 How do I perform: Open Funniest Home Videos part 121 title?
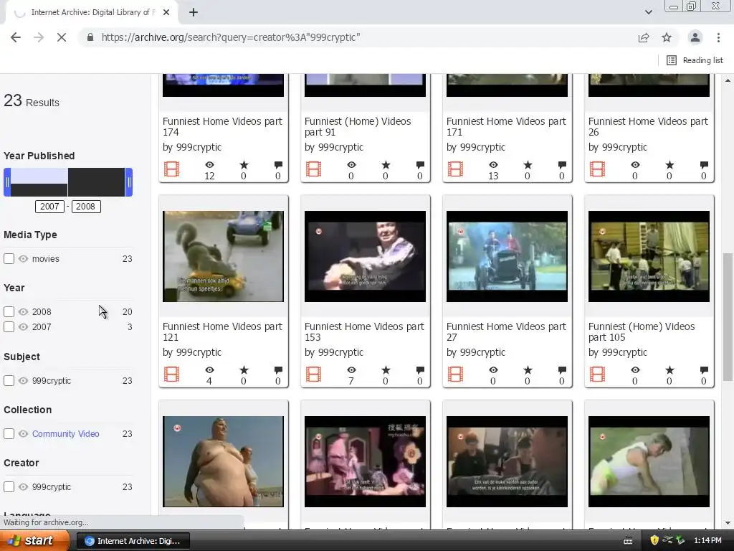[222, 331]
